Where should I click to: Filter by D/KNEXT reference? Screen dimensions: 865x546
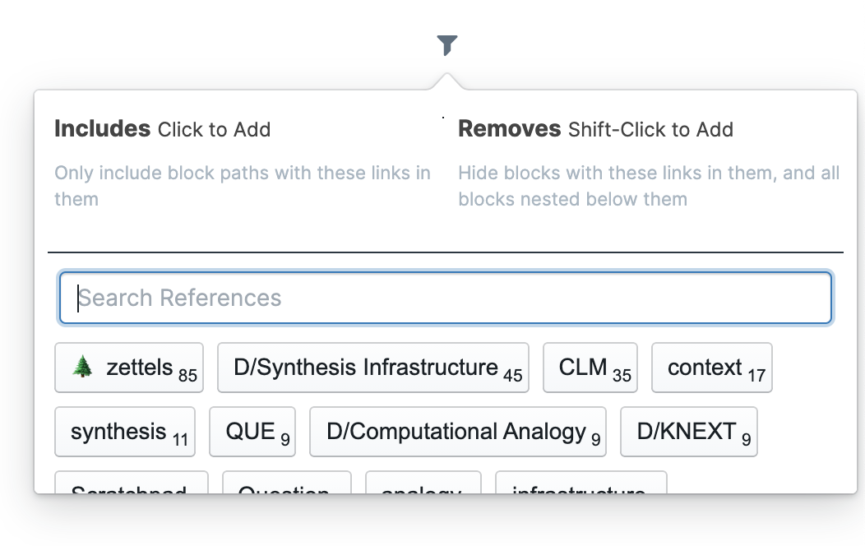[x=688, y=432]
